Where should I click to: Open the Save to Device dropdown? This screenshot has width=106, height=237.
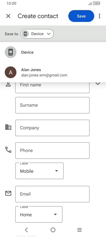(x=37, y=34)
